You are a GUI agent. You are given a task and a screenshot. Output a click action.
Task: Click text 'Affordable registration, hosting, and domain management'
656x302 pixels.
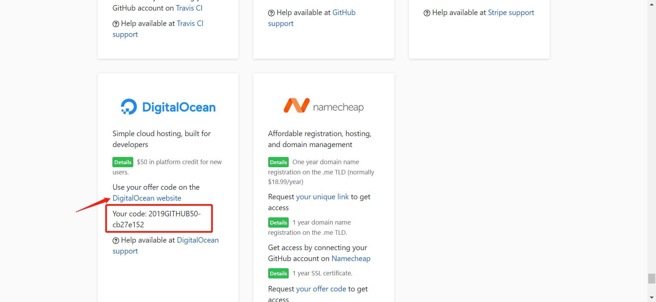click(319, 139)
